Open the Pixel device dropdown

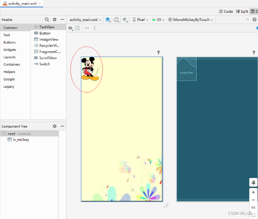tap(140, 20)
